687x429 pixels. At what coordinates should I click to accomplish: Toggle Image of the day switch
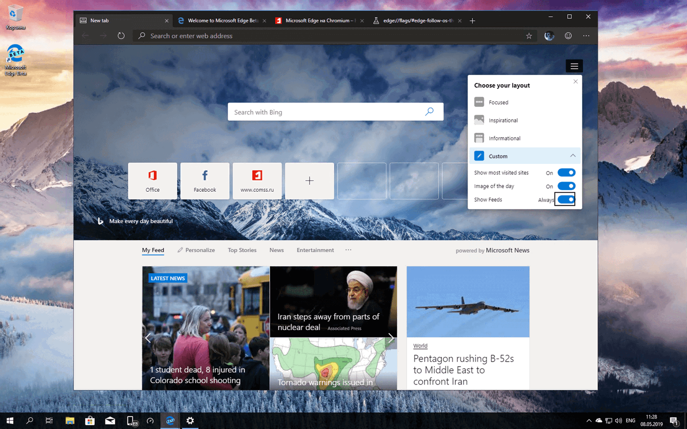(567, 186)
